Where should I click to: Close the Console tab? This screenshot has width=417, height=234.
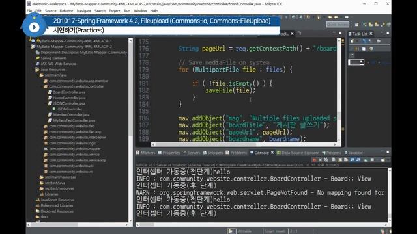272,153
